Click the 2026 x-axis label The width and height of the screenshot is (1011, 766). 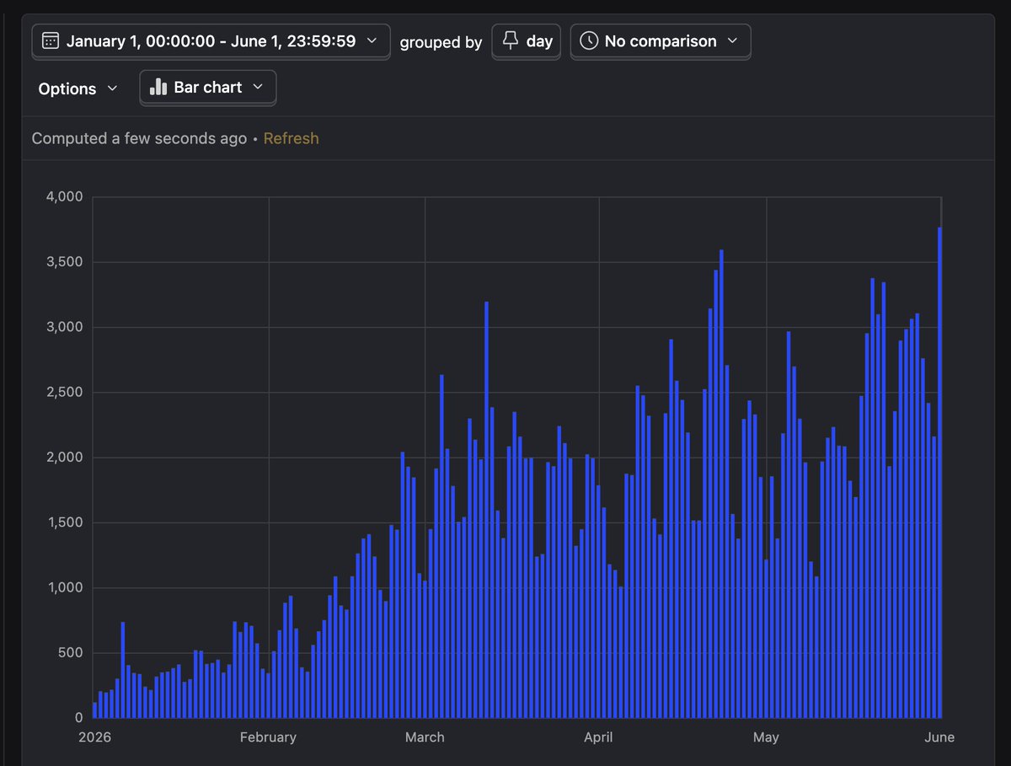coord(95,737)
